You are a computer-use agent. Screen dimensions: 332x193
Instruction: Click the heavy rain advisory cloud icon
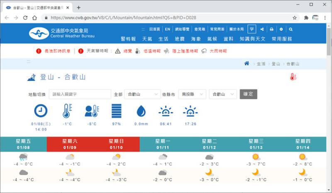[x=204, y=51]
